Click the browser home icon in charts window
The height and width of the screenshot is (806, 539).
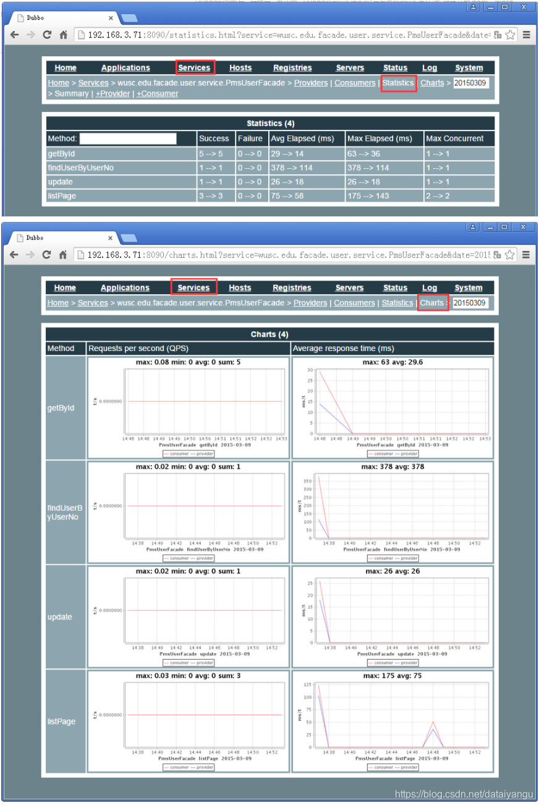63,255
